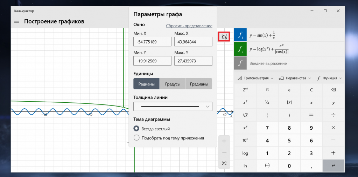
Task: Click the close parenthesis key
Action: click(x=289, y=115)
